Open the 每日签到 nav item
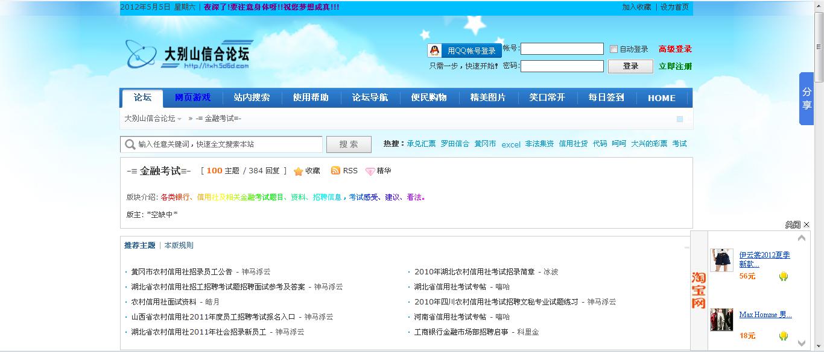This screenshot has width=824, height=352. tap(606, 97)
